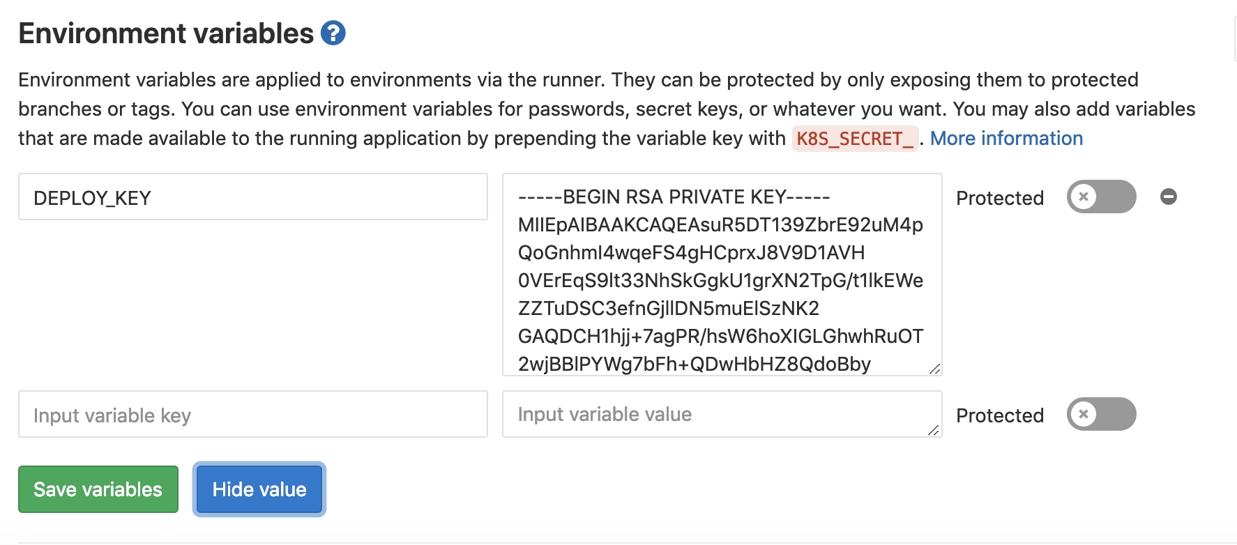
Task: Click the private key textarea resize handle
Action: [x=935, y=369]
